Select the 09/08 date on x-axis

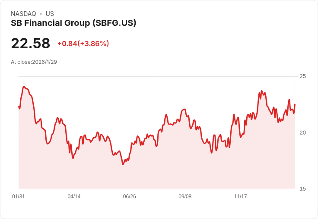[185, 197]
